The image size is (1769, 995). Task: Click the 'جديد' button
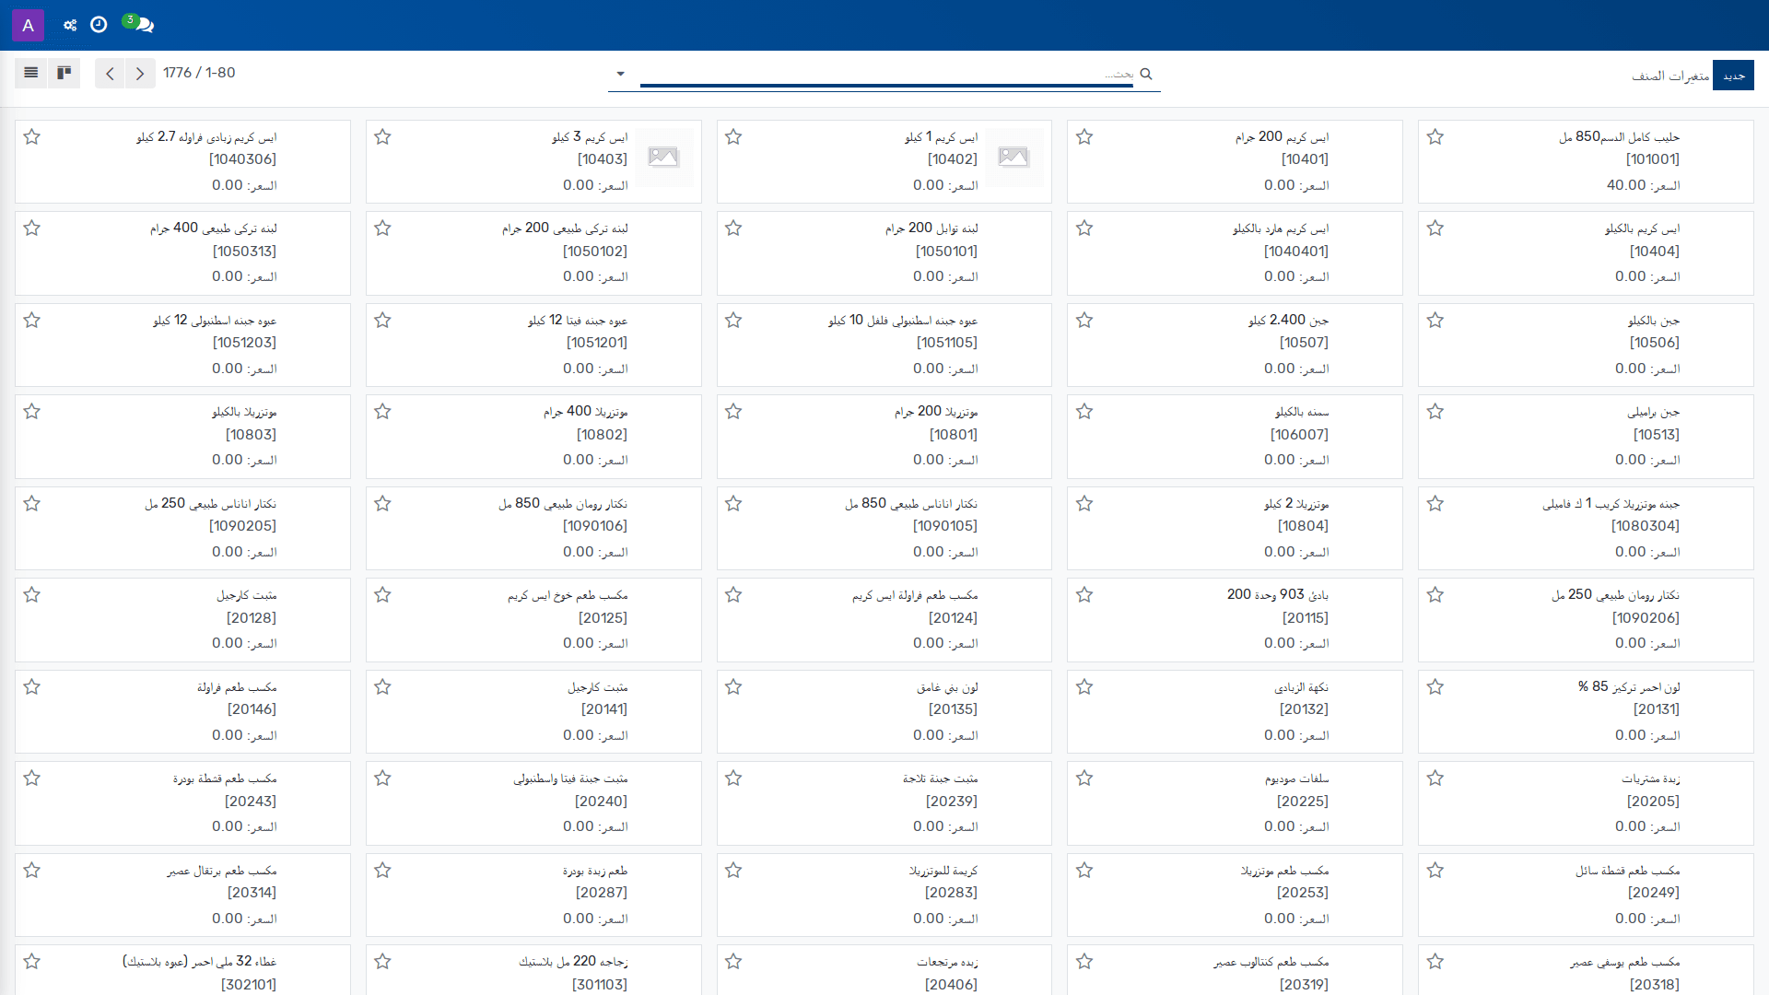tap(1734, 76)
